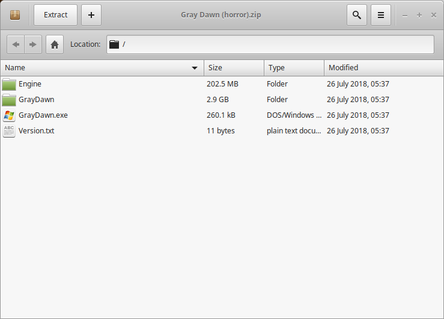Click the Location path field
The width and height of the screenshot is (444, 319).
[270, 44]
